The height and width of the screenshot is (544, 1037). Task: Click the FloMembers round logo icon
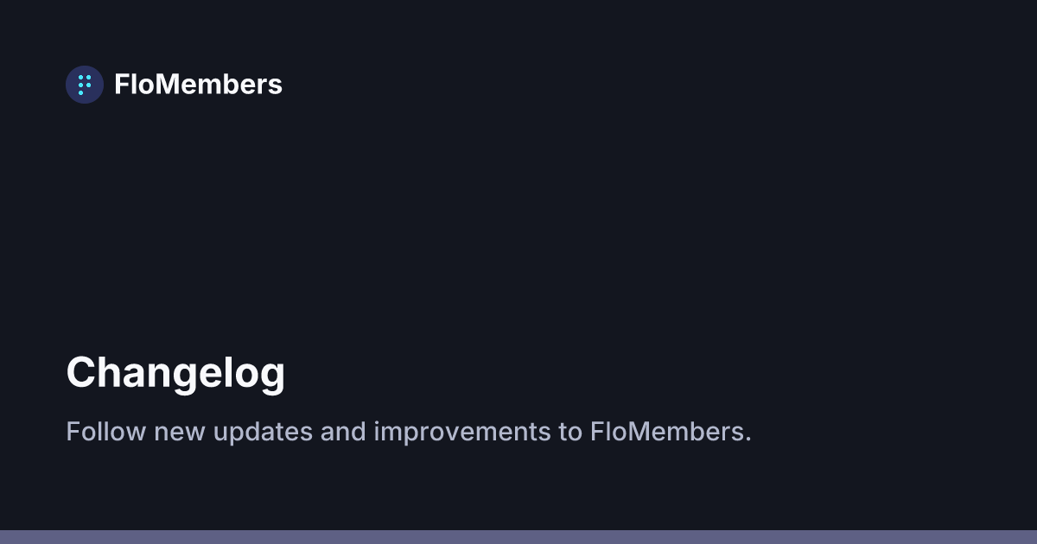85,85
